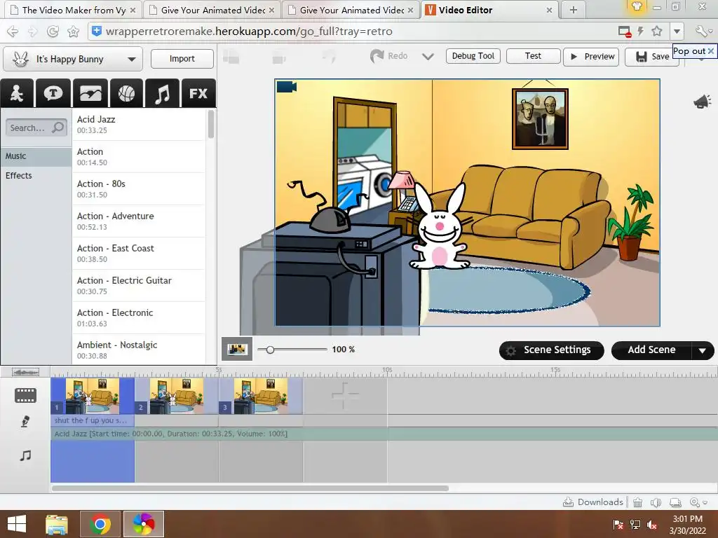Viewport: 718px width, 538px height.
Task: Open File Explorer in taskbar
Action: (57, 524)
